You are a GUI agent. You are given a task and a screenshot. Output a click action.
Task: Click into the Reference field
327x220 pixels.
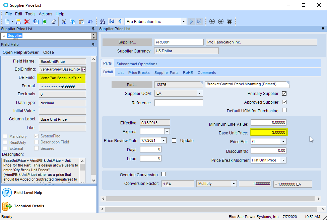[179, 103]
